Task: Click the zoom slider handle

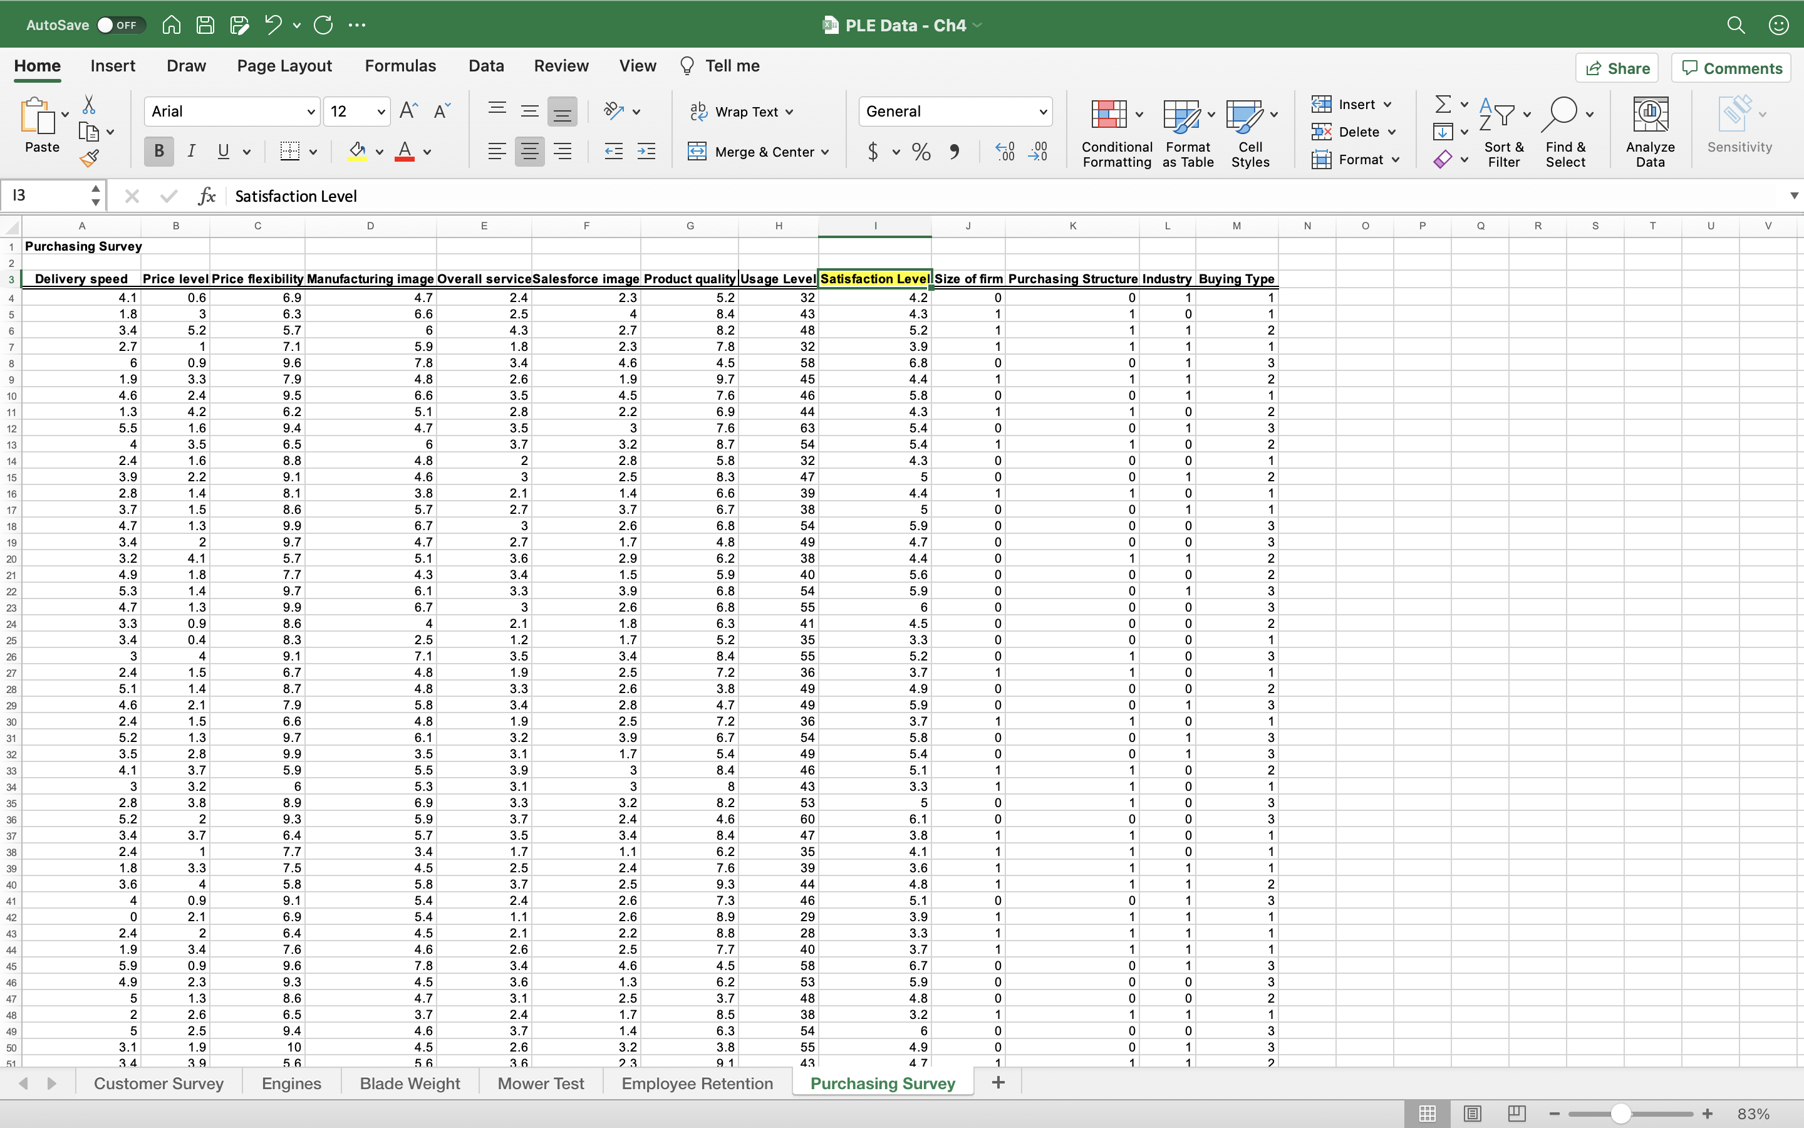Action: (1620, 1114)
